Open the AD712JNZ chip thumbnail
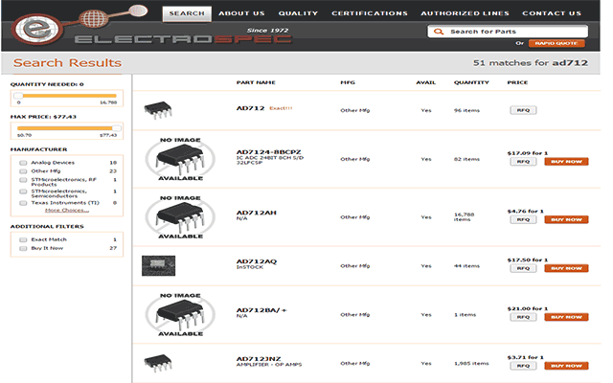The width and height of the screenshot is (613, 383). [x=158, y=363]
